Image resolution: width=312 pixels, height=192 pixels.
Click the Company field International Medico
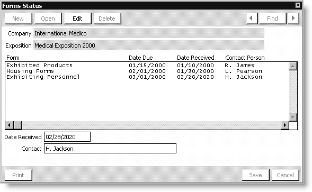pos(149,33)
